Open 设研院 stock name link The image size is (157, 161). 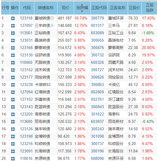[x=114, y=55]
